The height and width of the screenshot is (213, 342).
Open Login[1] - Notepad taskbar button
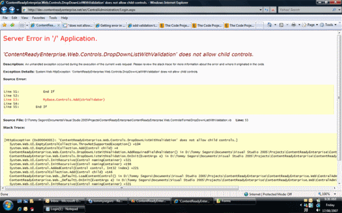click(64, 209)
